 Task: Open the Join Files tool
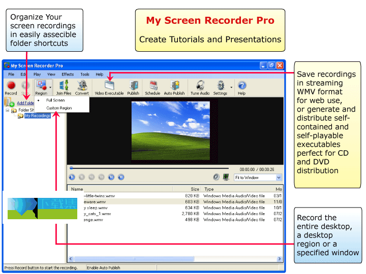tap(64, 88)
